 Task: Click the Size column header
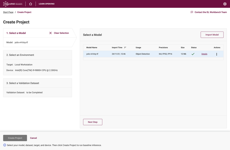[183, 48]
